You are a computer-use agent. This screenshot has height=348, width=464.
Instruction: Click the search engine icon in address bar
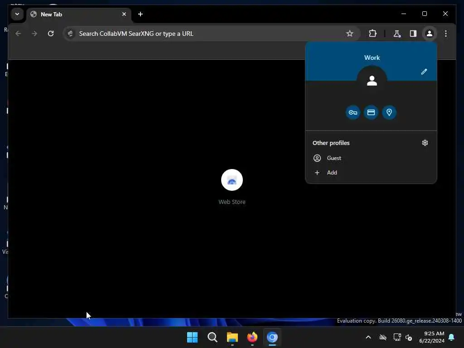click(x=70, y=34)
